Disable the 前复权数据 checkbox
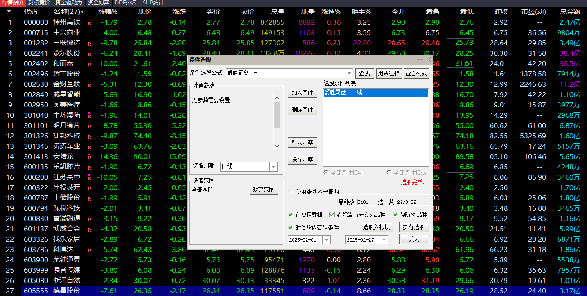 point(291,214)
